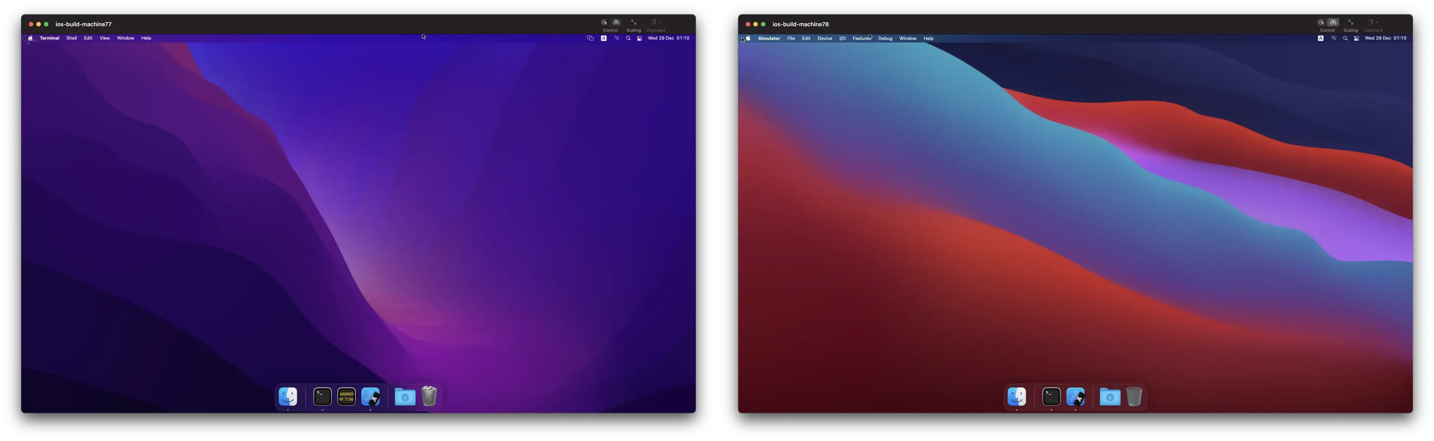This screenshot has height=441, width=1434.
Task: Open Finder in machine78 Dock
Action: click(1017, 397)
